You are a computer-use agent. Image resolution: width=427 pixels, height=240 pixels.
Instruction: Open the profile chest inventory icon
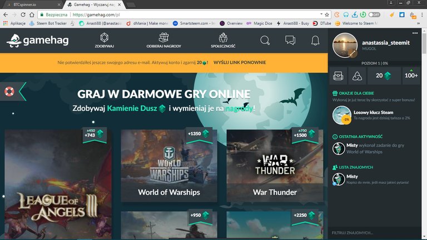338,76
